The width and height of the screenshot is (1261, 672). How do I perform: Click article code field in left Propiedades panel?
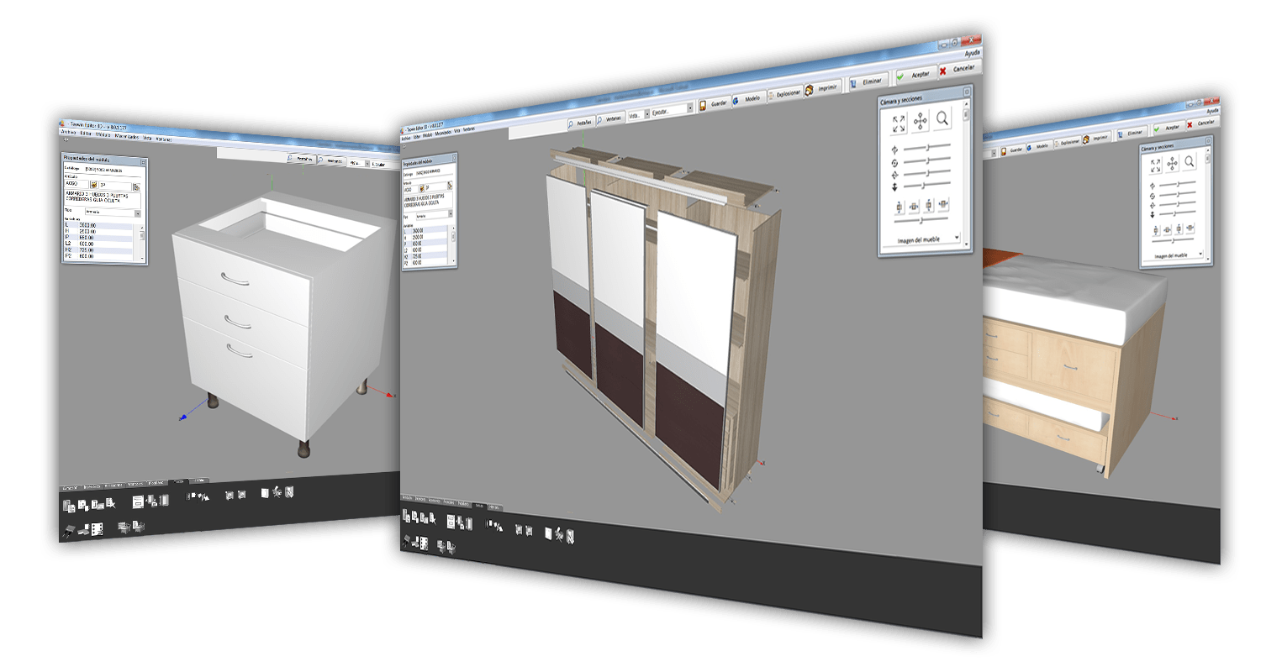(77, 184)
